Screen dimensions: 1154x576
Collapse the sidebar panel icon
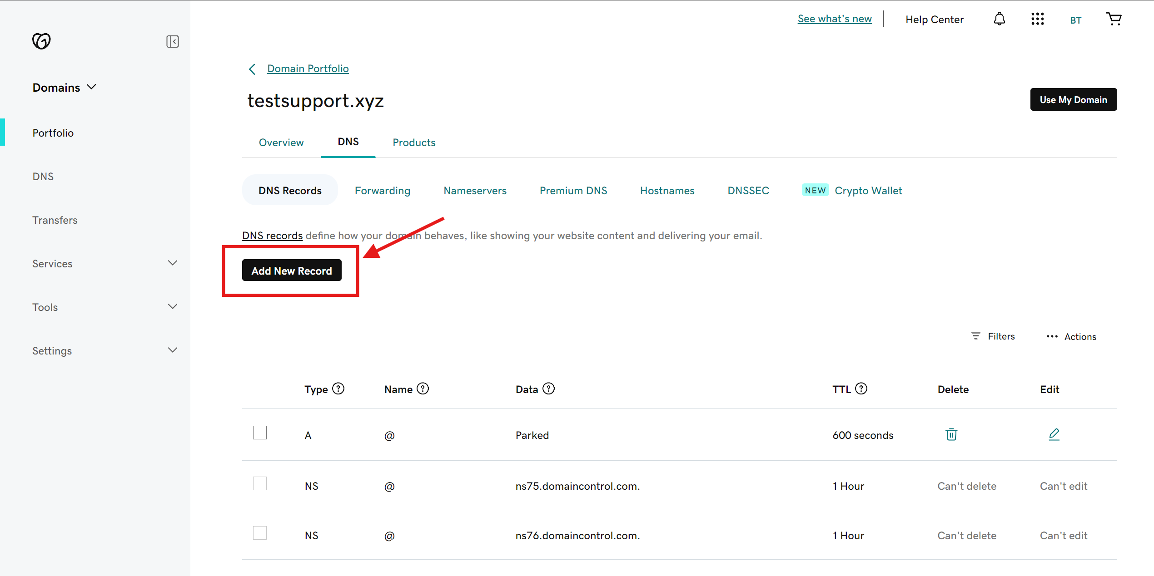(x=173, y=42)
